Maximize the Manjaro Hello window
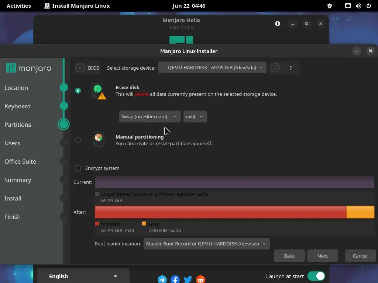This screenshot has height=283, width=378. [307, 24]
